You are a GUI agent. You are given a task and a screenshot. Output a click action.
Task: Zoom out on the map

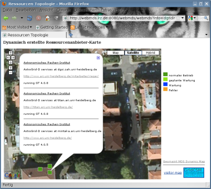point(10,72)
